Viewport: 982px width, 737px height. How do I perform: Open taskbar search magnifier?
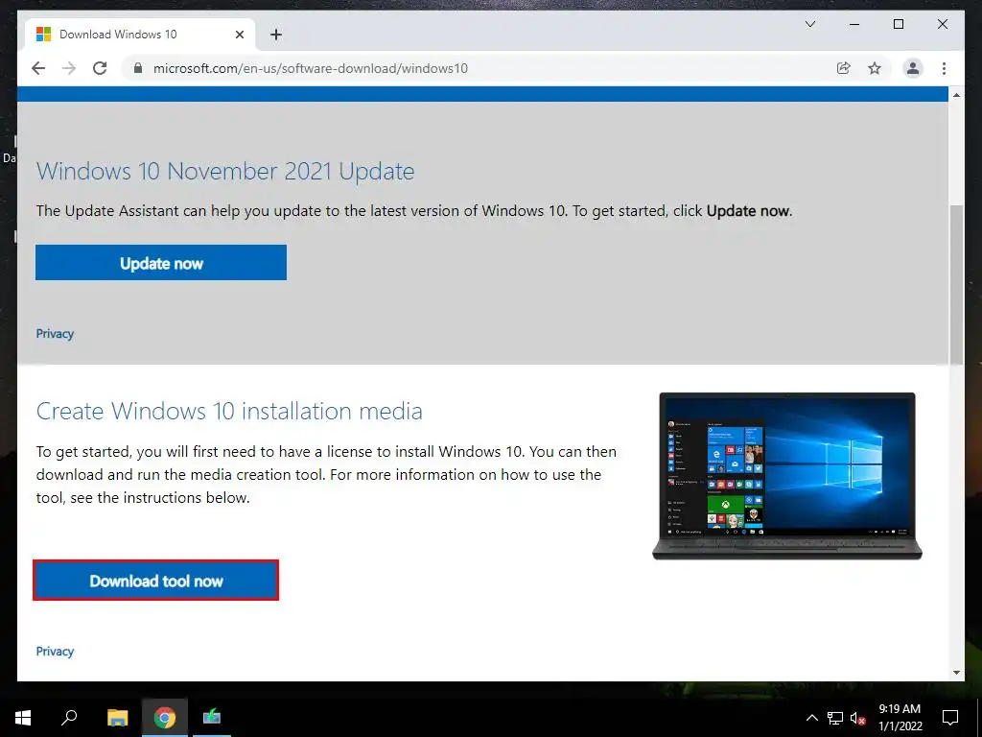pos(69,718)
